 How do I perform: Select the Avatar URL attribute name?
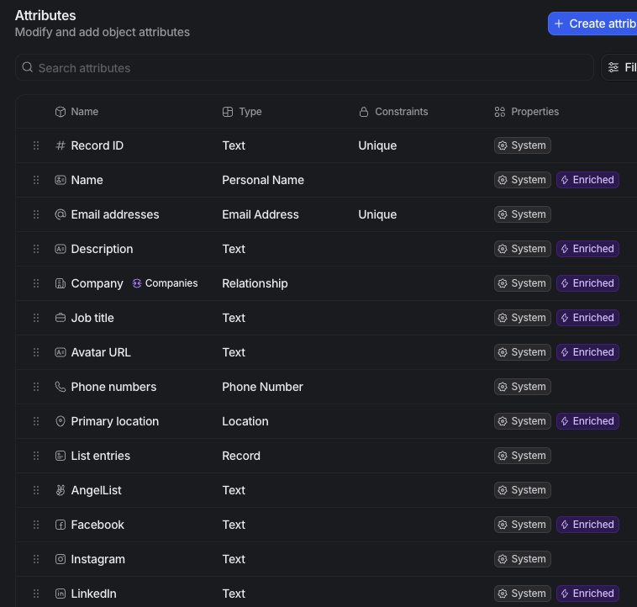point(101,352)
